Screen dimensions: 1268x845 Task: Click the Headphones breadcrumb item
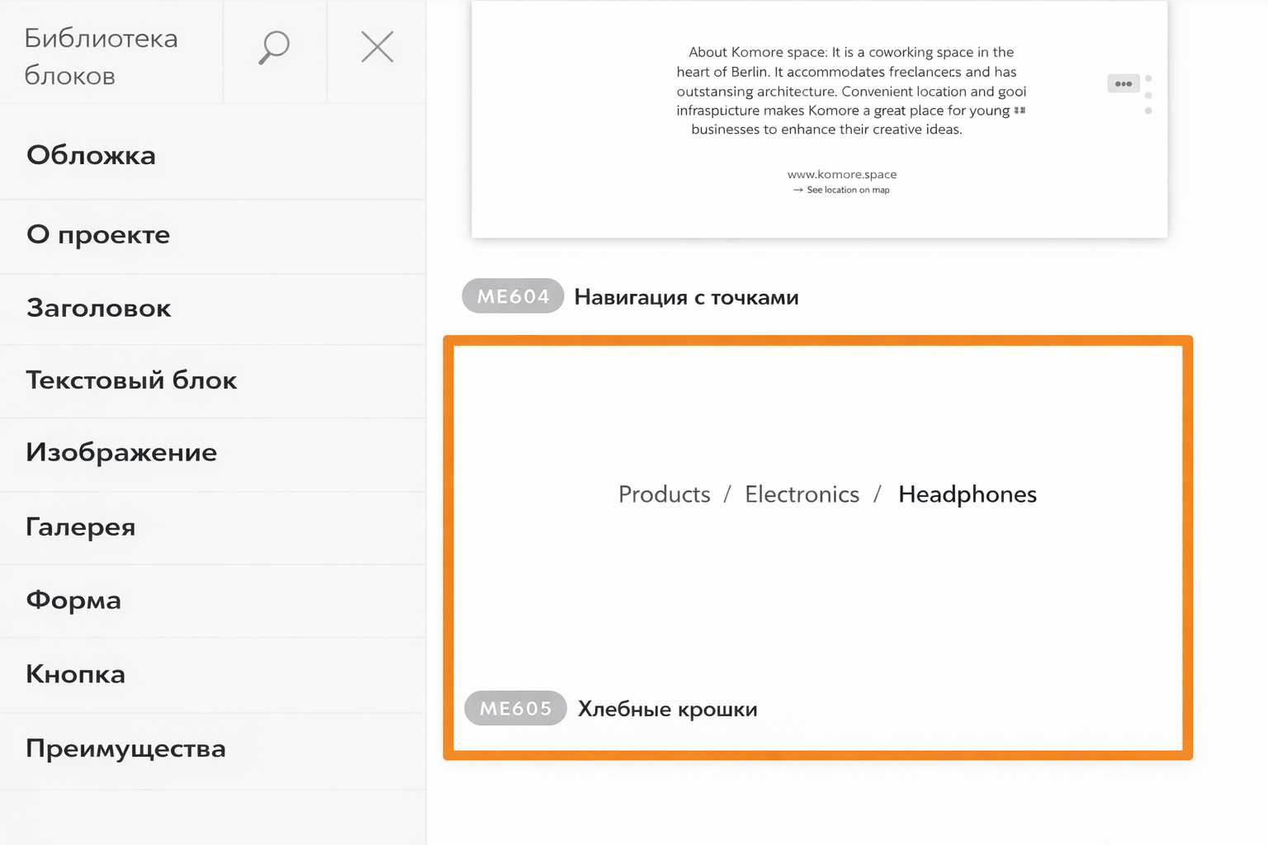[x=968, y=494]
